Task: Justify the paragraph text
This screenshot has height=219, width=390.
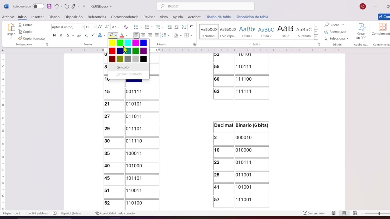Action: pos(157,36)
